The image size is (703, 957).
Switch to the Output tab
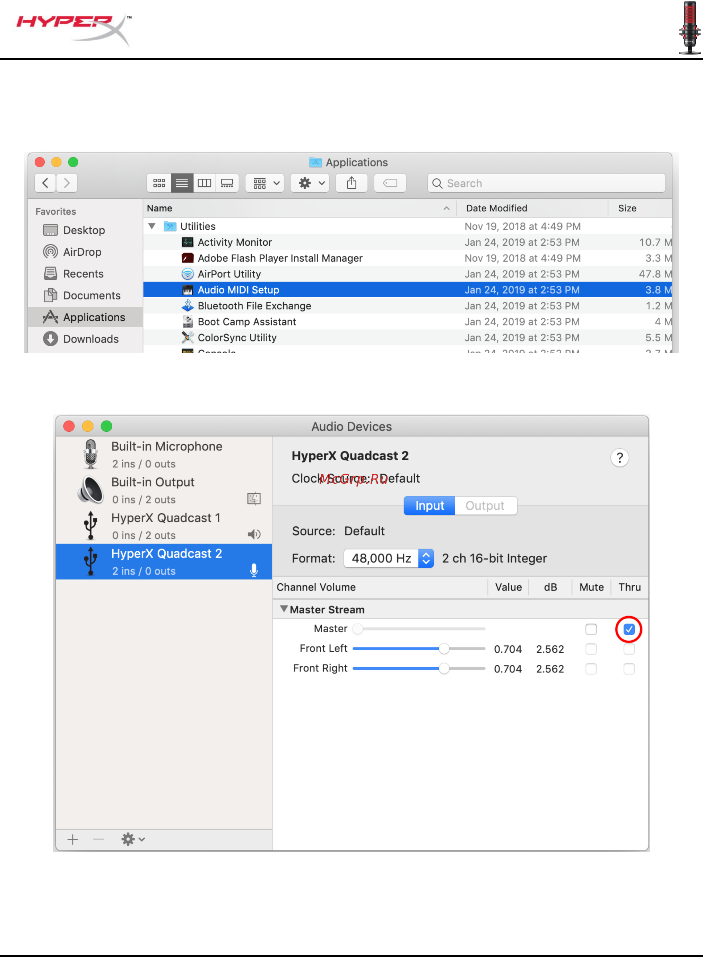(486, 506)
